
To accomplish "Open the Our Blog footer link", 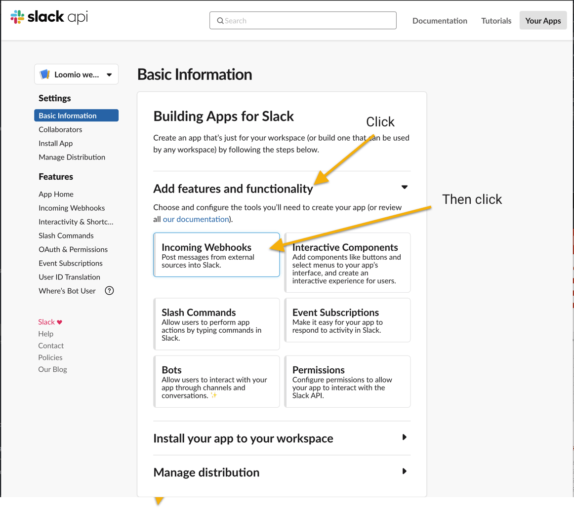I will click(52, 369).
